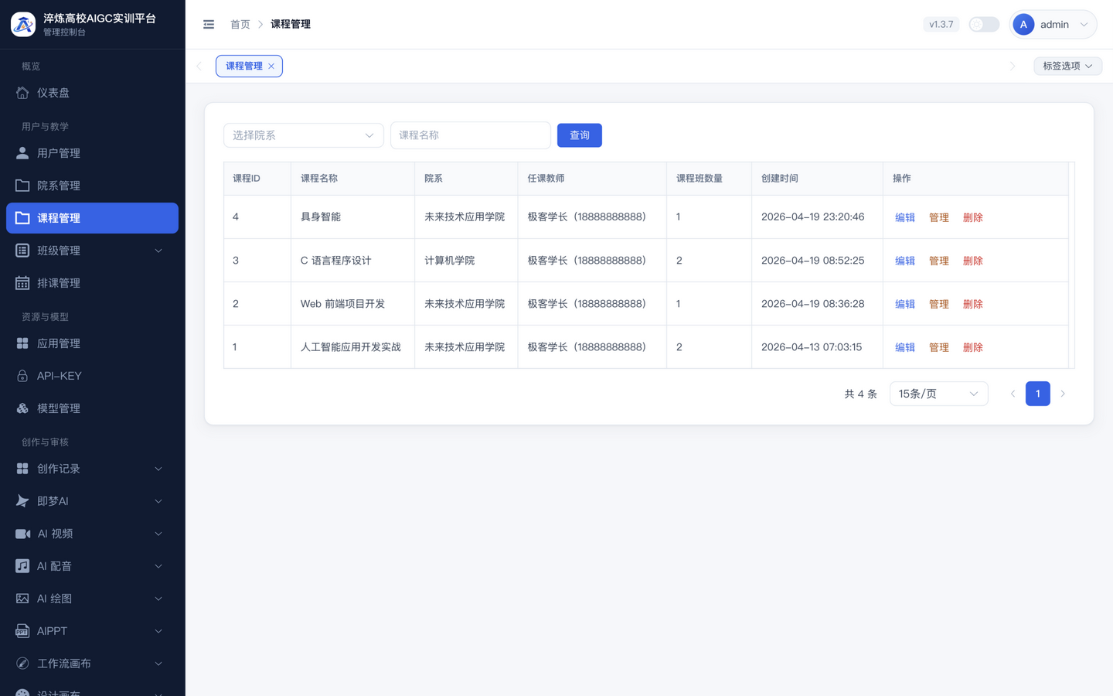Open the 选择院系 department dropdown
1113x696 pixels.
point(304,135)
